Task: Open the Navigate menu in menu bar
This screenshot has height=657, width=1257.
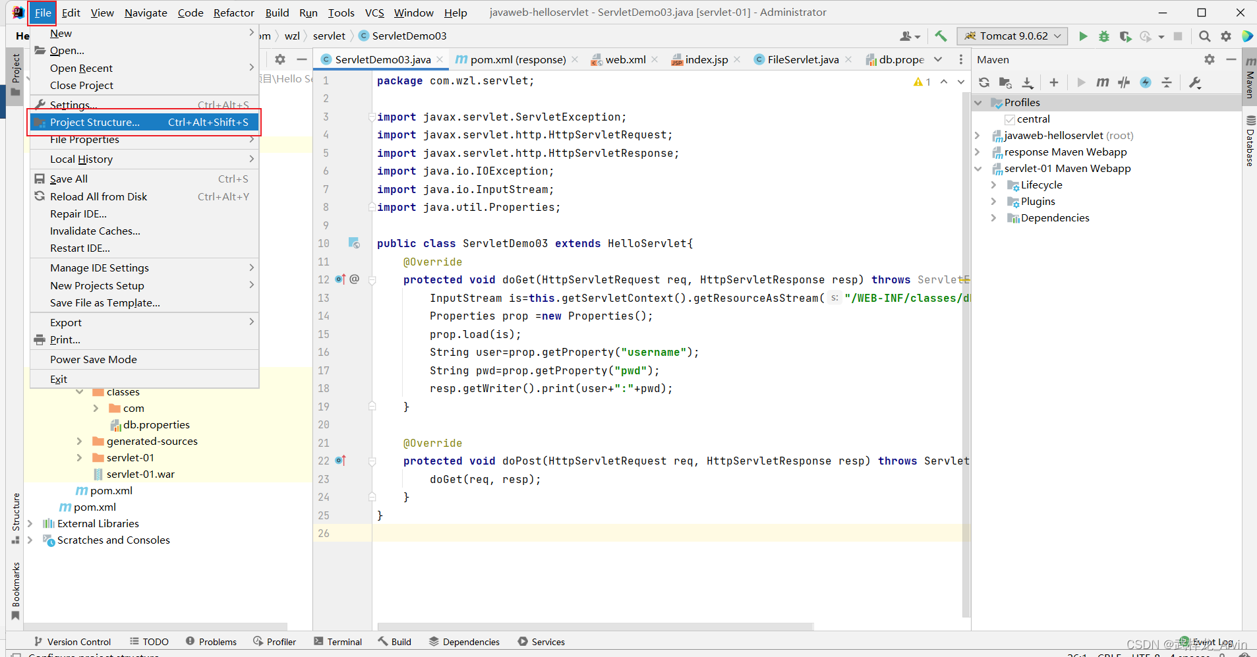Action: coord(146,13)
